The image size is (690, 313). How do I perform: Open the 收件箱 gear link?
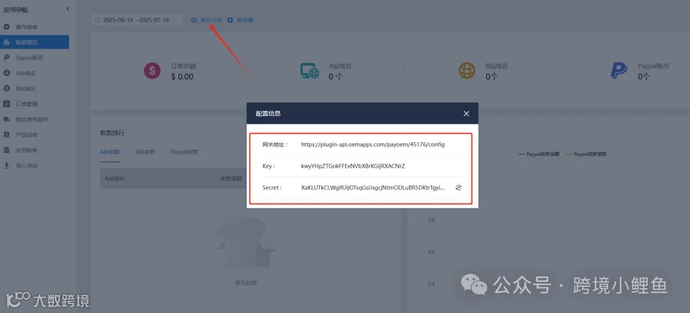[x=240, y=20]
